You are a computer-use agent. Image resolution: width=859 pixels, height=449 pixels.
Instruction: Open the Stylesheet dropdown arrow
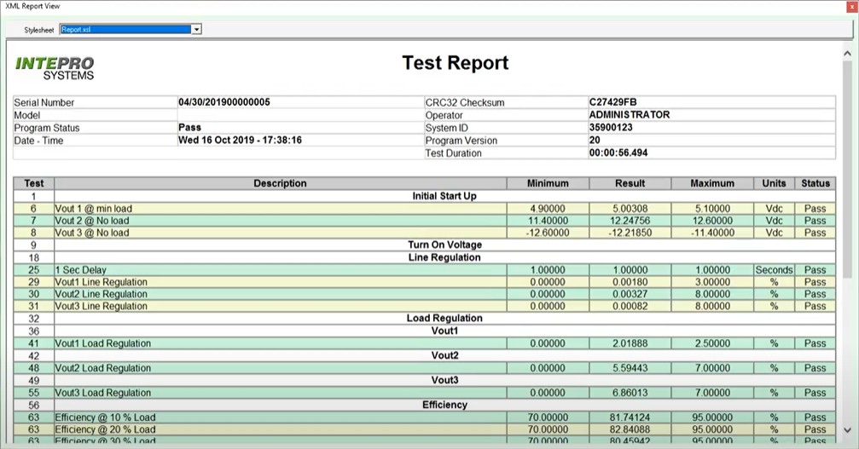tap(197, 29)
